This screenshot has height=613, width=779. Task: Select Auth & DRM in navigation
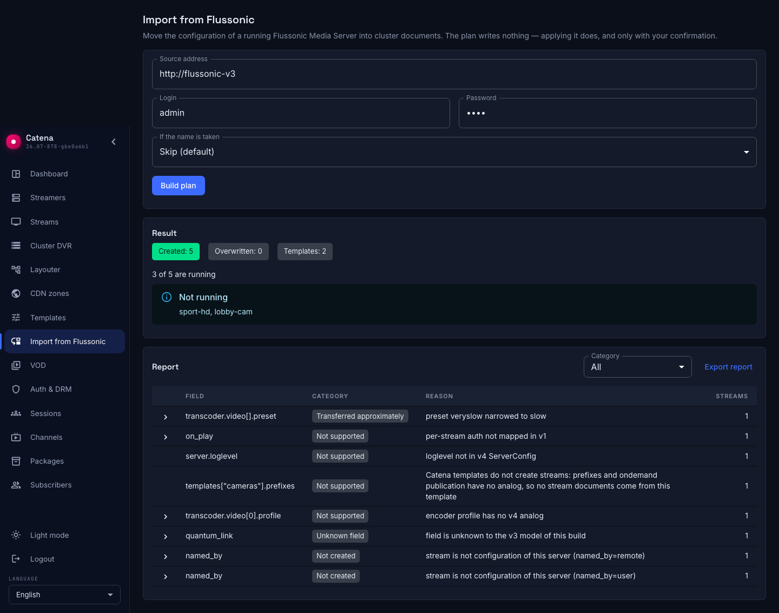(65, 389)
